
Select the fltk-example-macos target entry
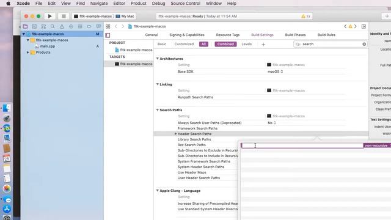tap(133, 64)
